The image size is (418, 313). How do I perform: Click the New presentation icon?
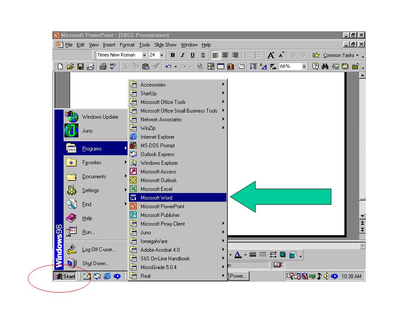[x=60, y=66]
